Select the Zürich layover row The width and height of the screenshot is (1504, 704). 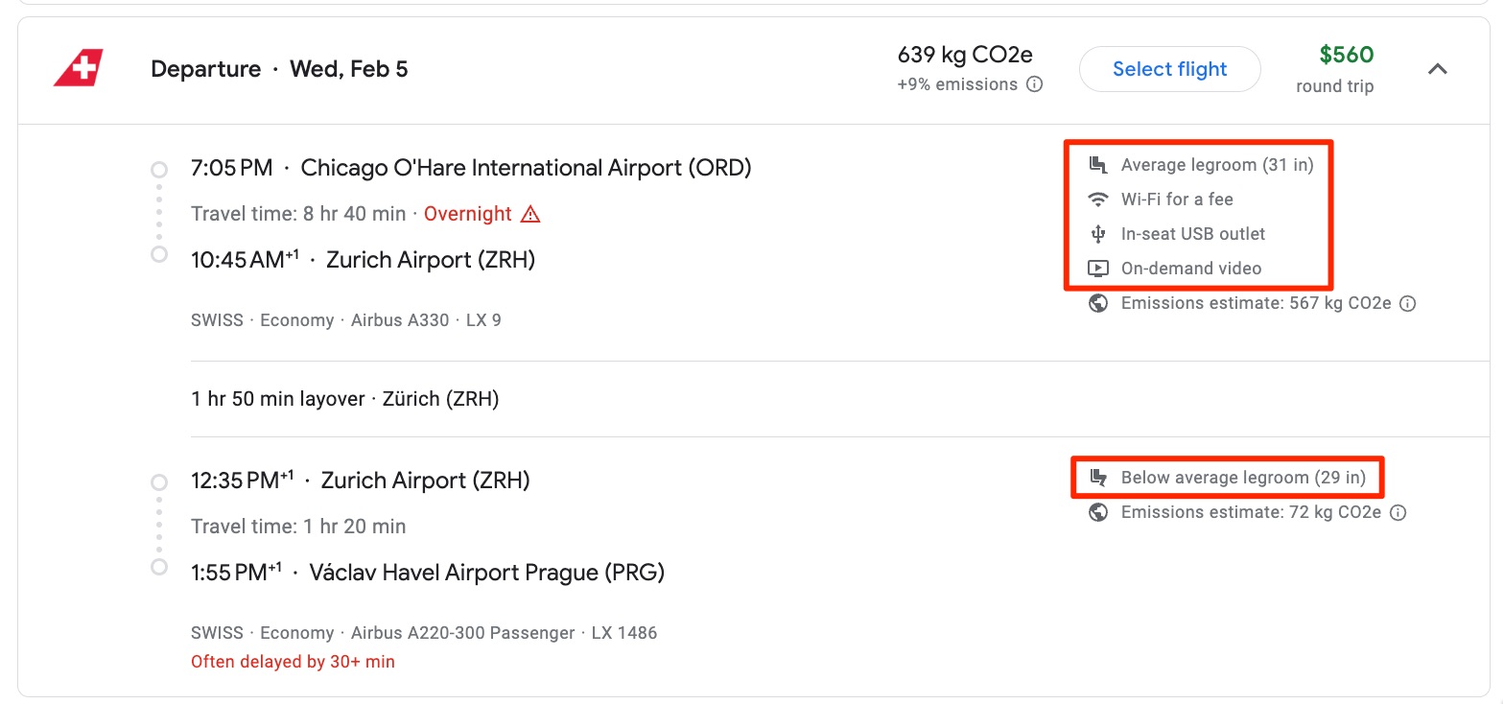click(x=345, y=398)
